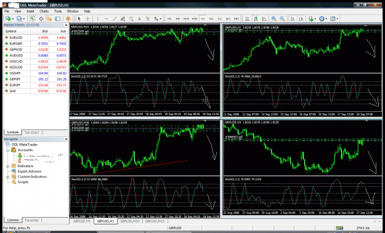Toggle the Market Watch window icon
Screen dimensions: 385x233
(33, 18)
